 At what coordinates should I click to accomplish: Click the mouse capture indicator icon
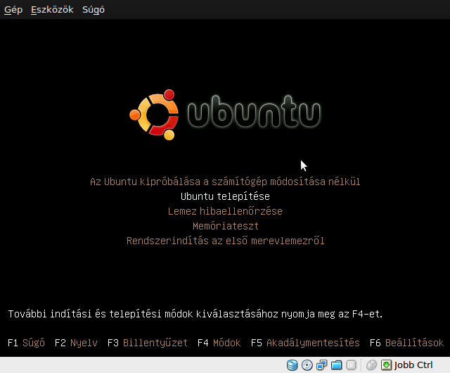[372, 365]
